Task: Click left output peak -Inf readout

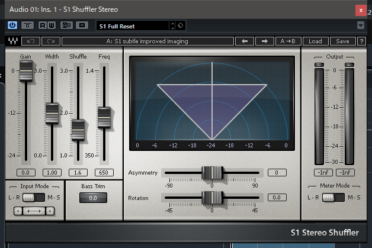Action: [323, 172]
